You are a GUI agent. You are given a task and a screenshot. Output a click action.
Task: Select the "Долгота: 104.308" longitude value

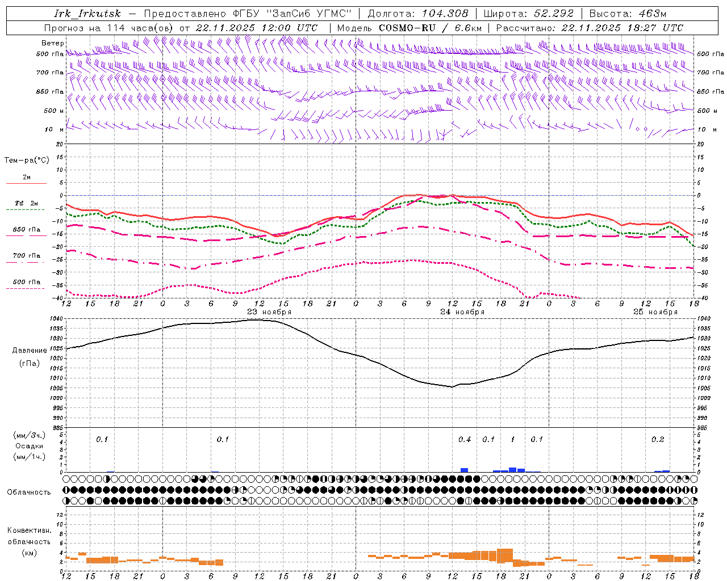(418, 14)
